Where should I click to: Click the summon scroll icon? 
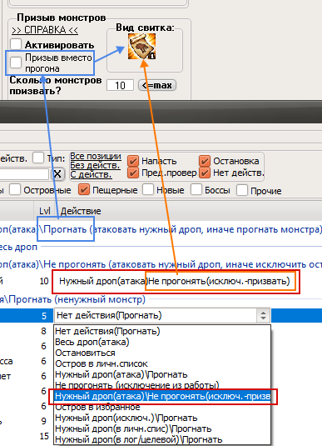(141, 47)
